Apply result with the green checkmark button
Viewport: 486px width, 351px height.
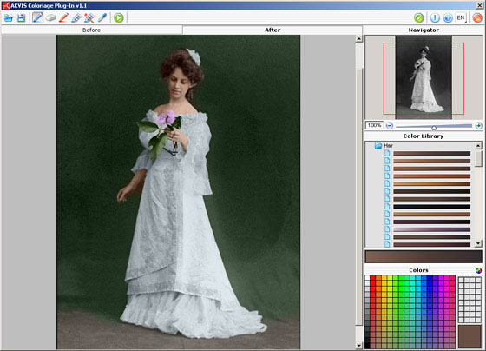click(x=418, y=18)
